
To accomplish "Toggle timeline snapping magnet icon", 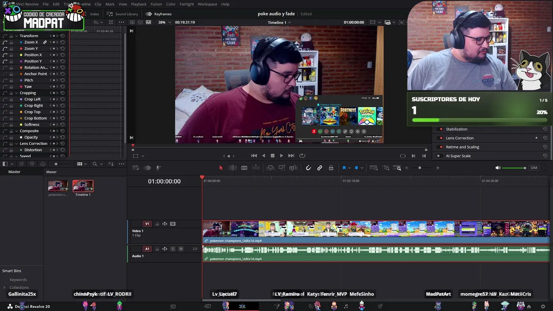I will (308, 168).
